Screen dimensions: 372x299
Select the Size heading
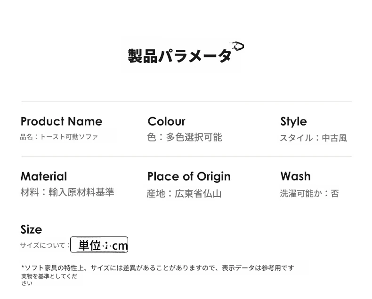click(x=31, y=229)
